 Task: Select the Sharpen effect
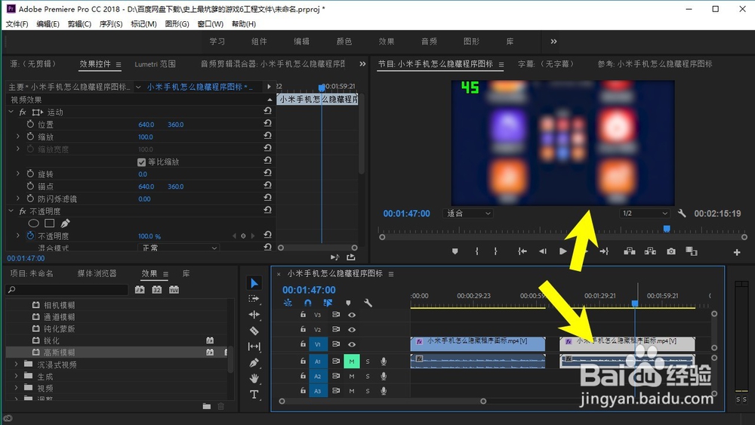[51, 340]
